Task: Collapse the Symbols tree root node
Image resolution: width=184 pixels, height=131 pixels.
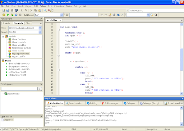Action: 3,36
